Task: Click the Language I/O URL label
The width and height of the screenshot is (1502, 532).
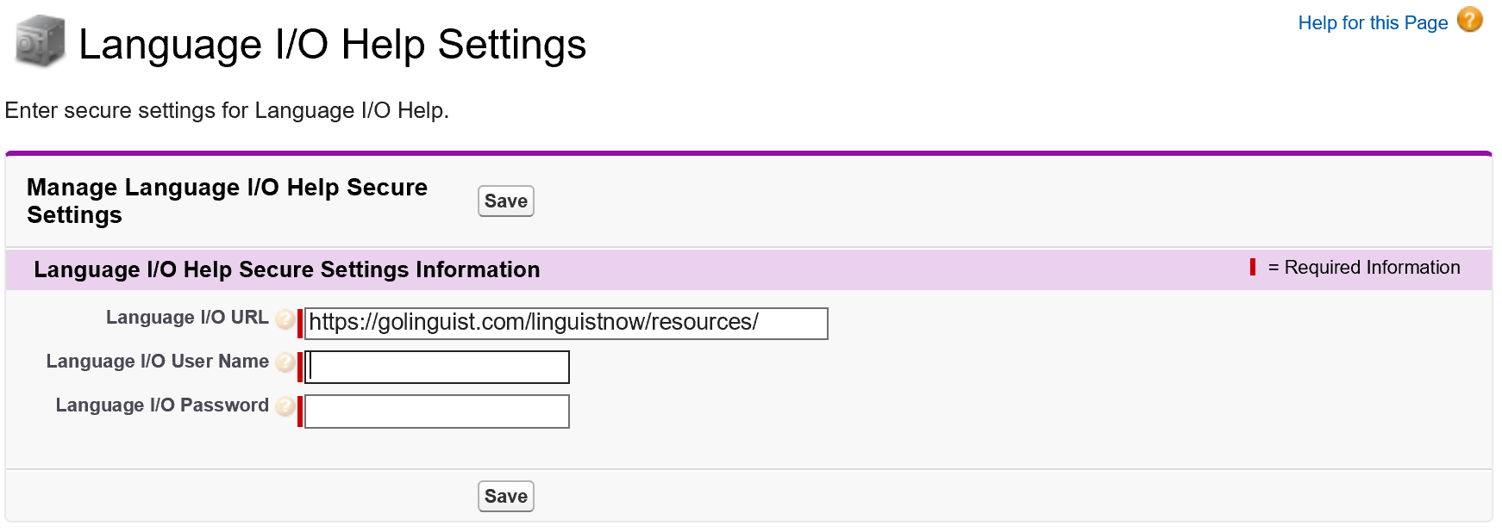Action: tap(187, 318)
